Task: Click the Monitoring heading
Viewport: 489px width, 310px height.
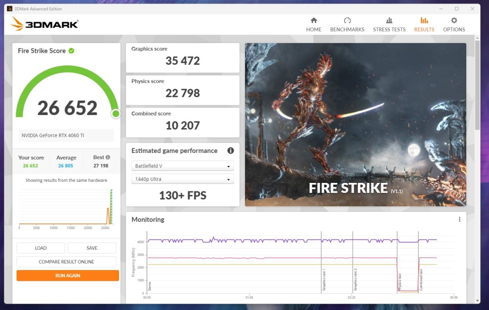Action: coord(148,219)
